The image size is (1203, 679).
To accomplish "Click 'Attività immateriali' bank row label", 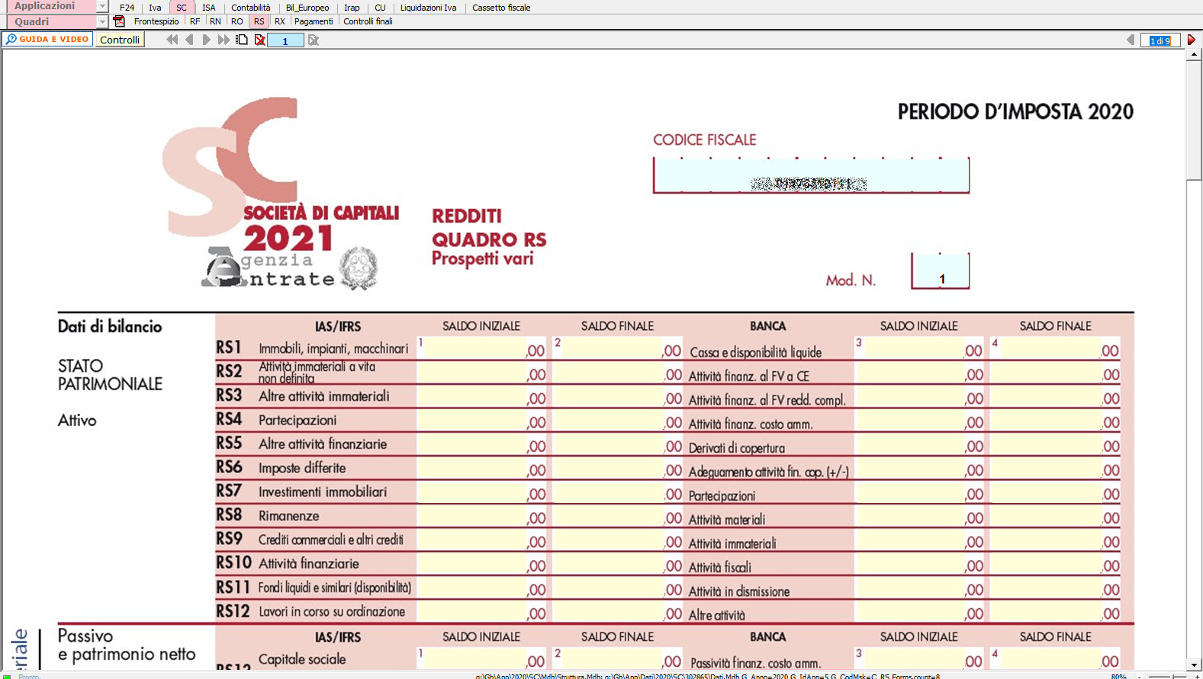I will (732, 543).
